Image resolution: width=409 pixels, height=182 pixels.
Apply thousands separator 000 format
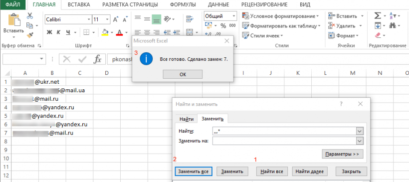[x=232, y=25]
